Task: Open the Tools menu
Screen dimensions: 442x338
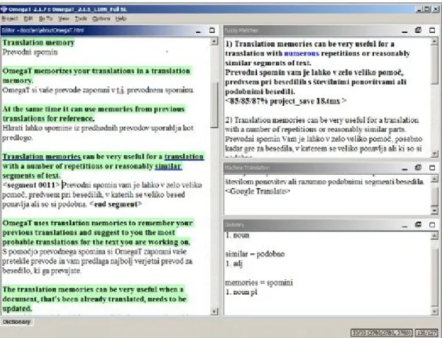Action: coord(81,19)
